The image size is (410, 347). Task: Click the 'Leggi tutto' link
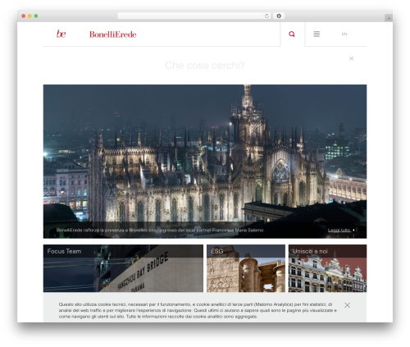click(x=339, y=231)
